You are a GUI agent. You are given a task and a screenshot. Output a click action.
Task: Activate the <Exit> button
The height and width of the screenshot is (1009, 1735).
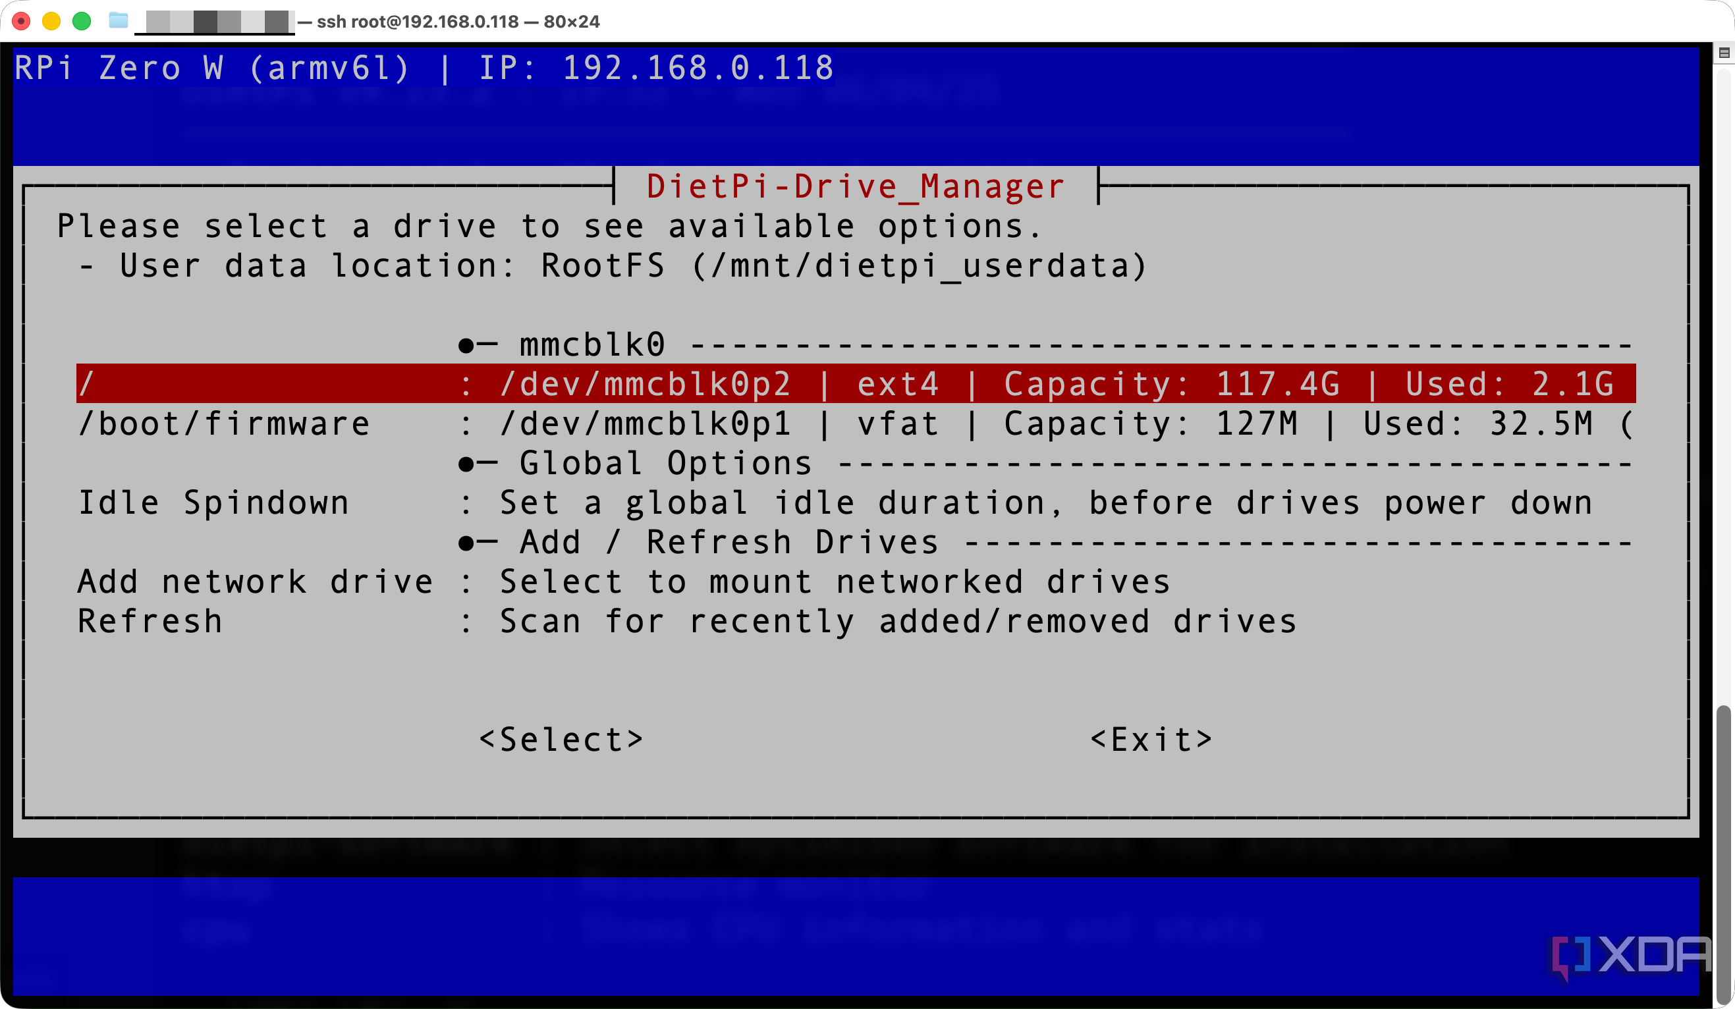coord(1151,739)
